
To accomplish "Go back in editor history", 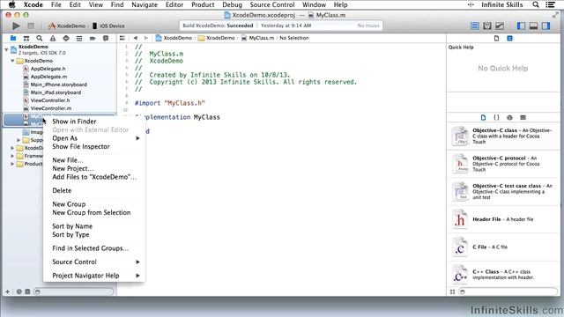I will [x=135, y=38].
